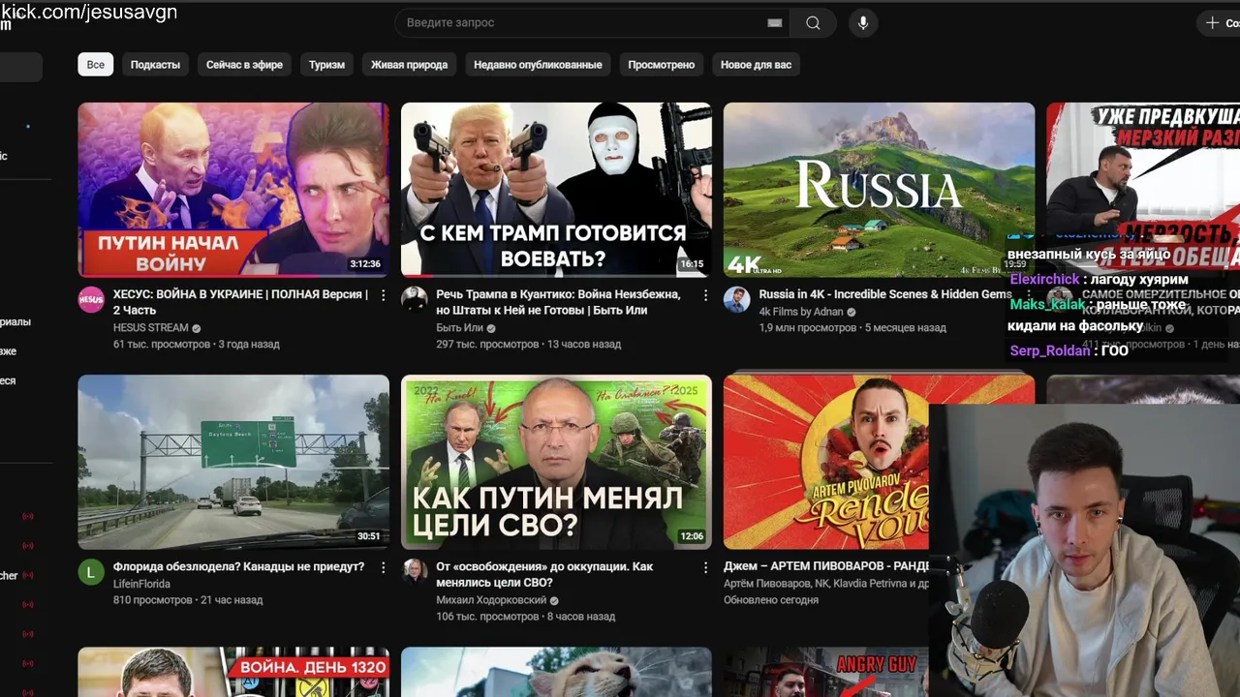Open title Речь Трампа в Куантико

558,302
